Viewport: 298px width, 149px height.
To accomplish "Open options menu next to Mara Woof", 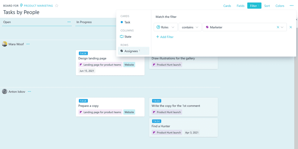I will (28, 44).
